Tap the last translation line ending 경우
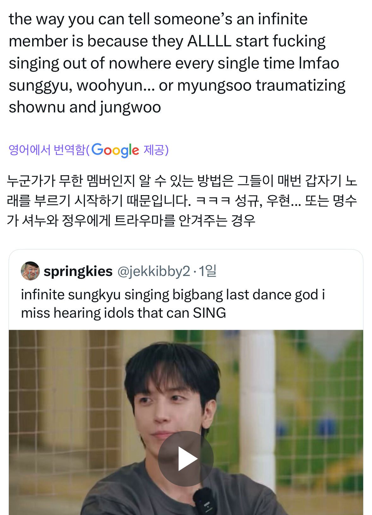The height and width of the screenshot is (515, 372). click(x=131, y=220)
